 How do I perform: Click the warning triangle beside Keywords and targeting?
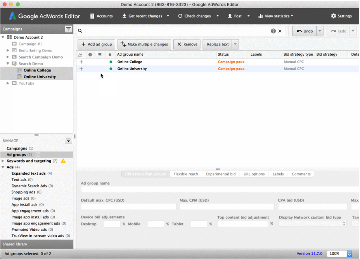point(63,161)
